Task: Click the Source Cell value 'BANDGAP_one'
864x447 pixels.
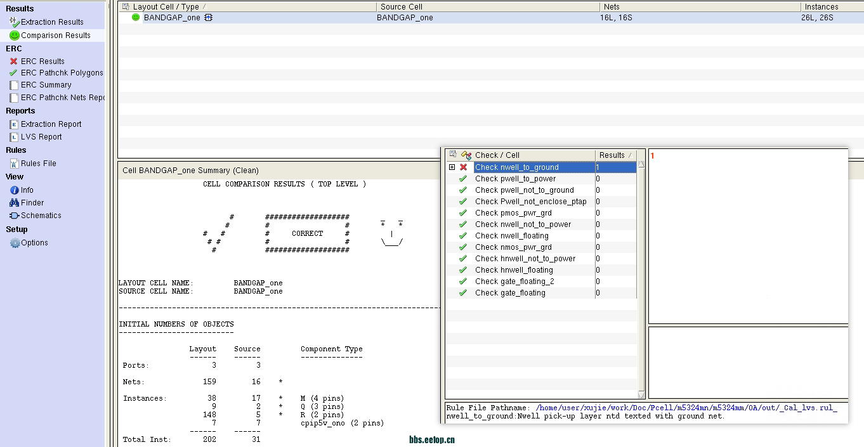Action: pyautogui.click(x=405, y=18)
